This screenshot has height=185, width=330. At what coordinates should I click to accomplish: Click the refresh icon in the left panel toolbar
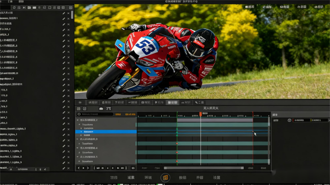[14, 8]
